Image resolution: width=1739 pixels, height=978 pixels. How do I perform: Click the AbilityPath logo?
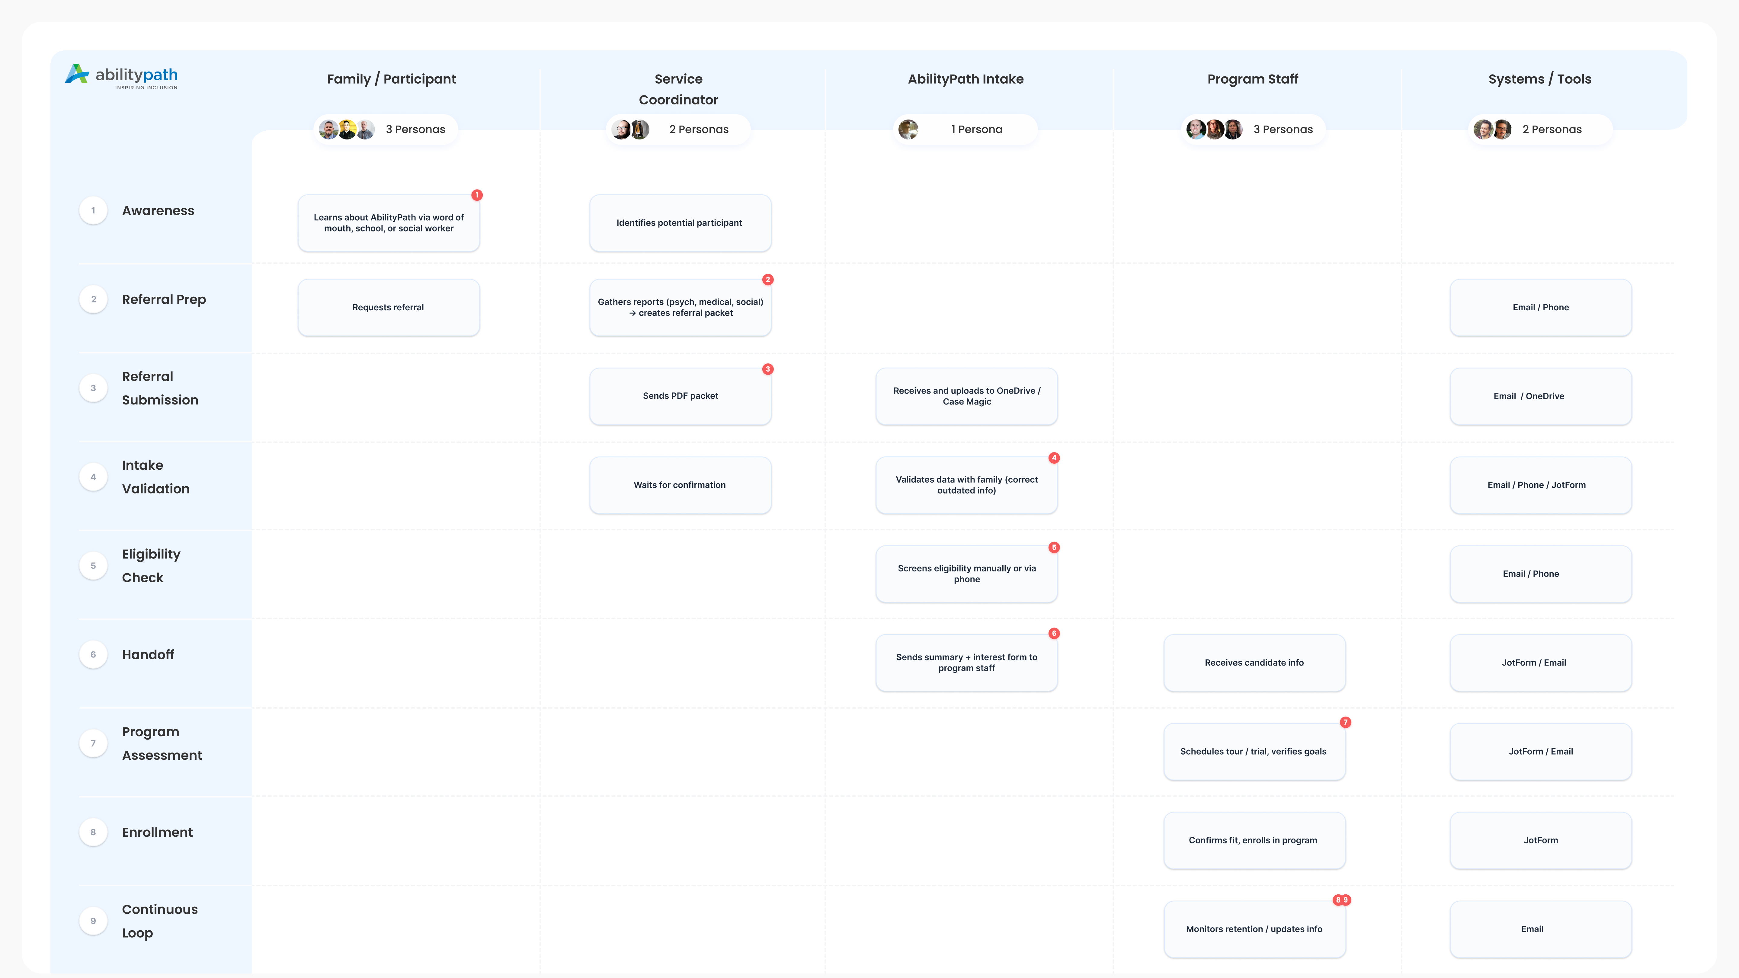(x=121, y=76)
